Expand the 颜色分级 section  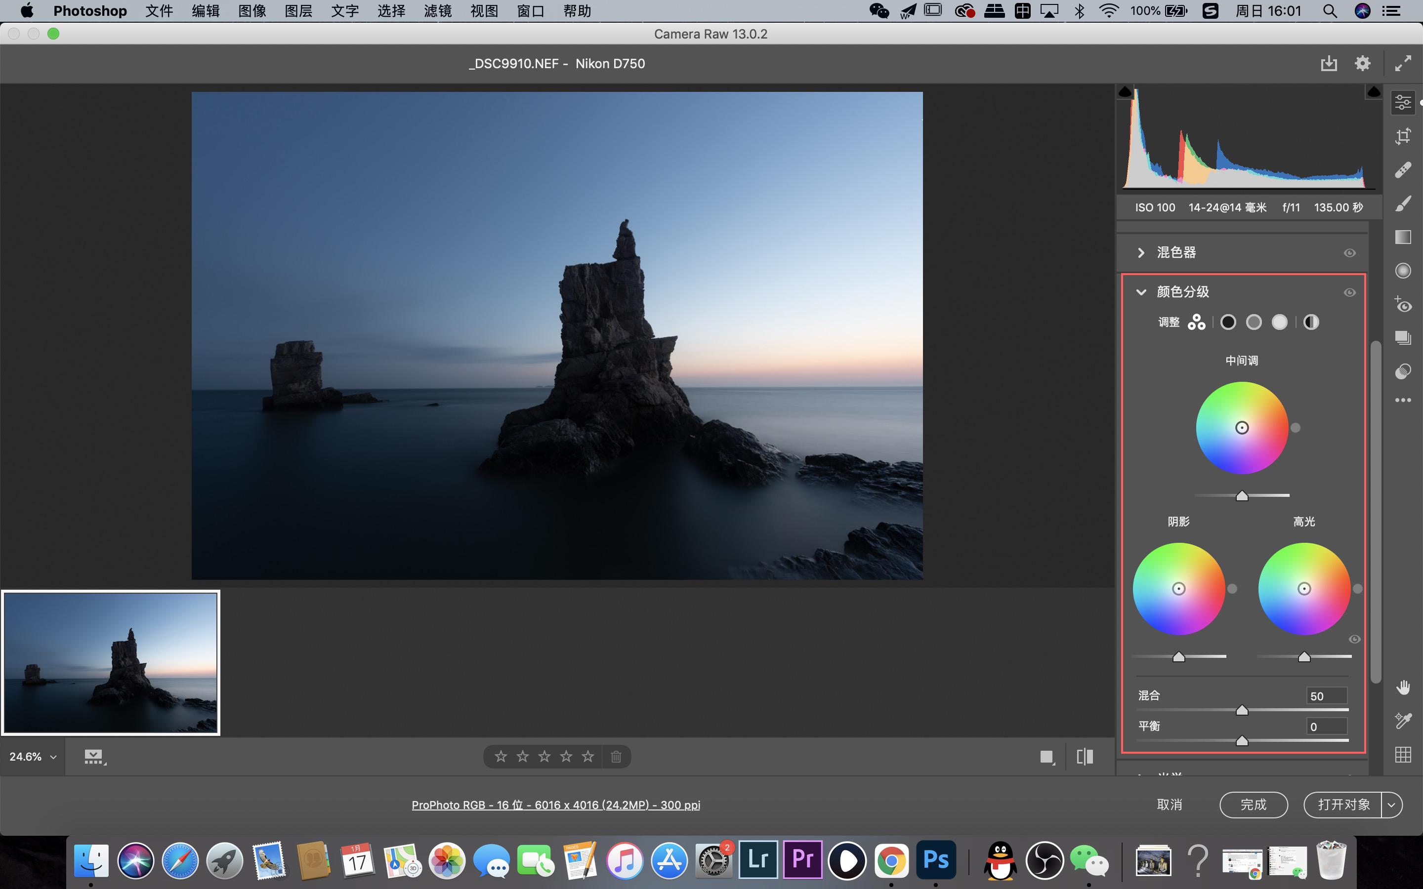1141,292
